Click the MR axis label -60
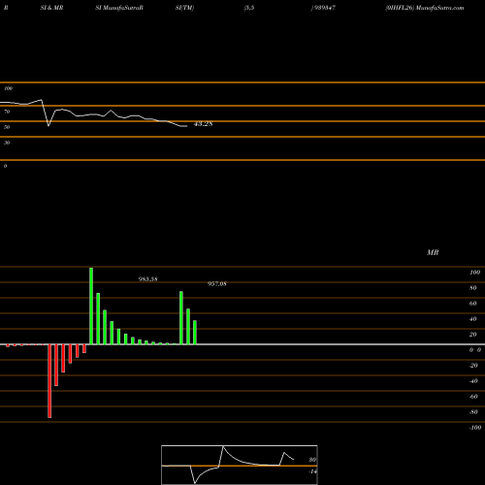This screenshot has height=485, width=485. 473,397
